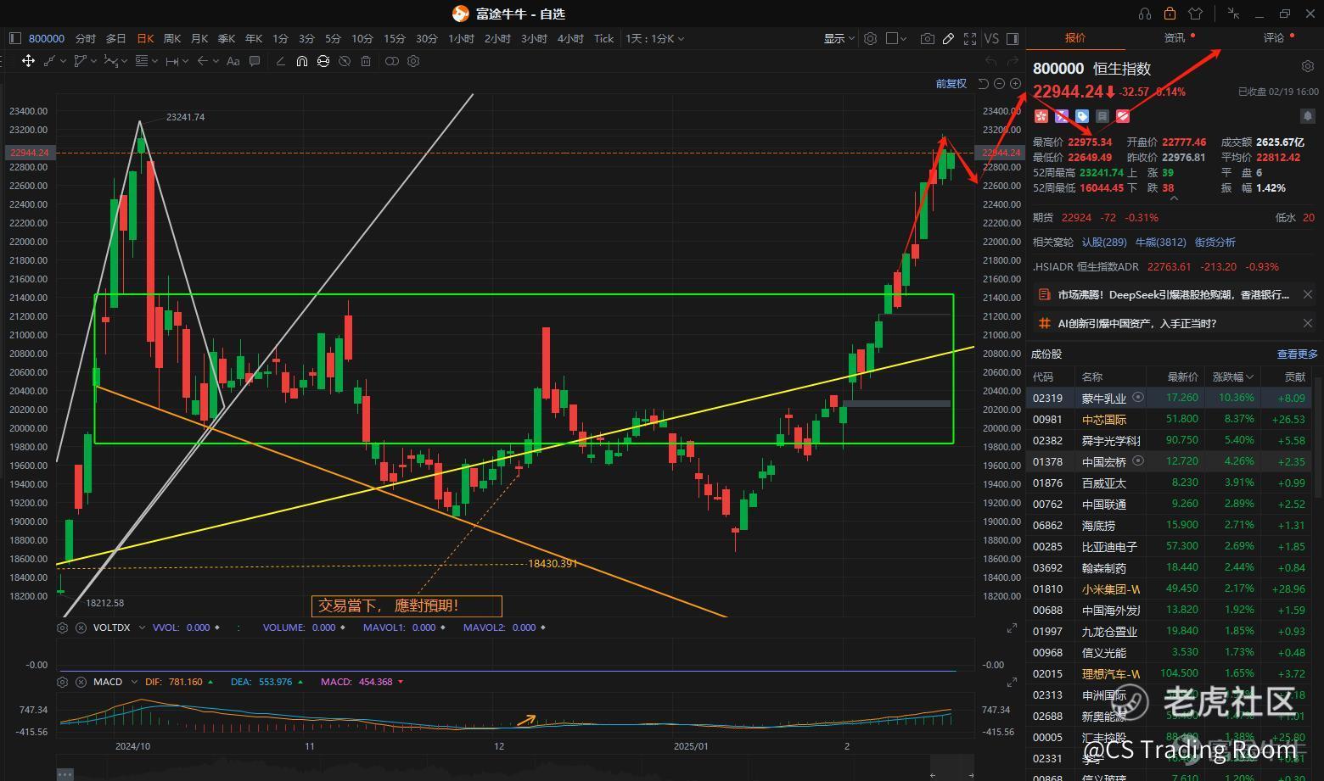The width and height of the screenshot is (1324, 781).
Task: Open trend line tool dropdown arrow
Action: coord(64,61)
